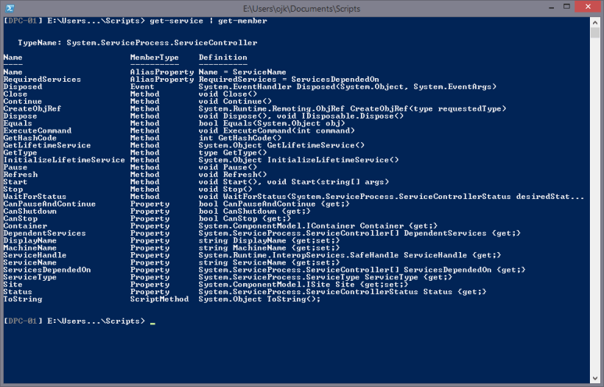
Task: Open the PowerShell window system menu icon
Action: [10, 7]
